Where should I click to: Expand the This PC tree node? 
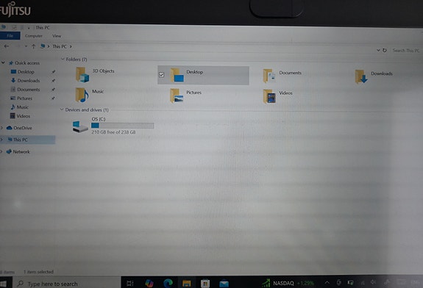1,140
